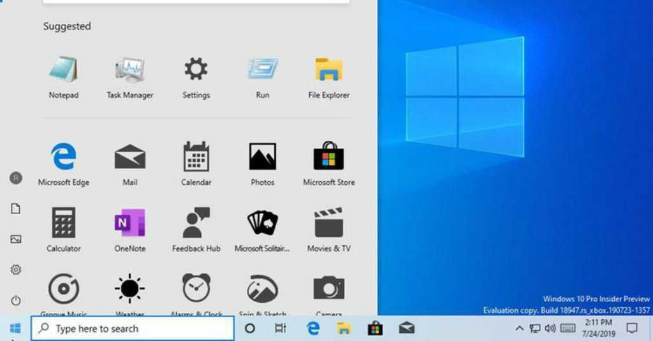This screenshot has width=653, height=341.
Task: Open the Weather app
Action: pos(130,294)
